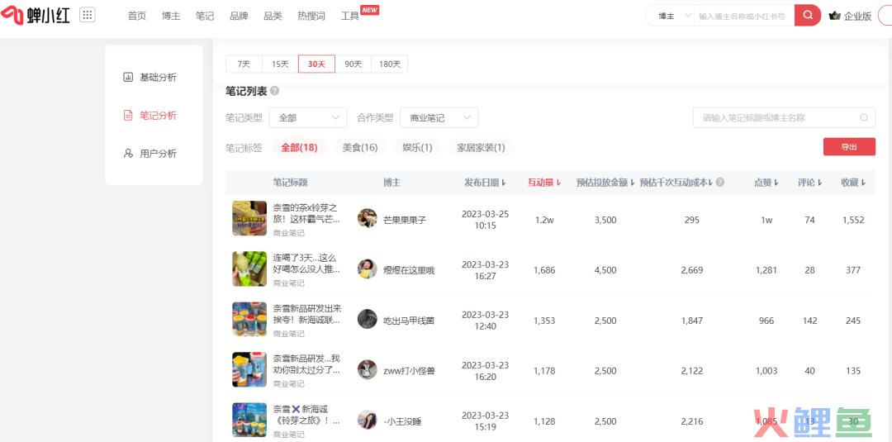This screenshot has width=892, height=442.
Task: Open avatar of -小王没睡
Action: tap(367, 420)
